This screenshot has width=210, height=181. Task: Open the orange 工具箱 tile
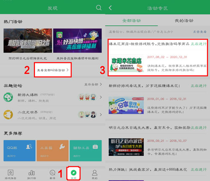[52, 151]
